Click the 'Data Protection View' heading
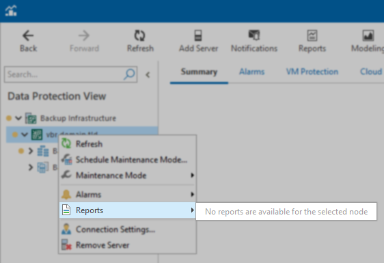 click(57, 96)
